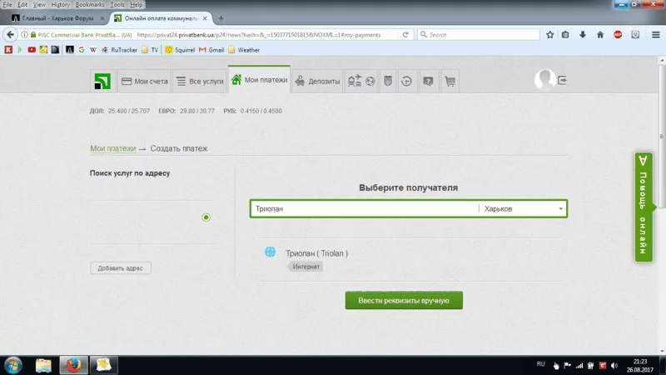This screenshot has height=375, width=666.
Task: Open the payment history clock icon
Action: pos(406,81)
